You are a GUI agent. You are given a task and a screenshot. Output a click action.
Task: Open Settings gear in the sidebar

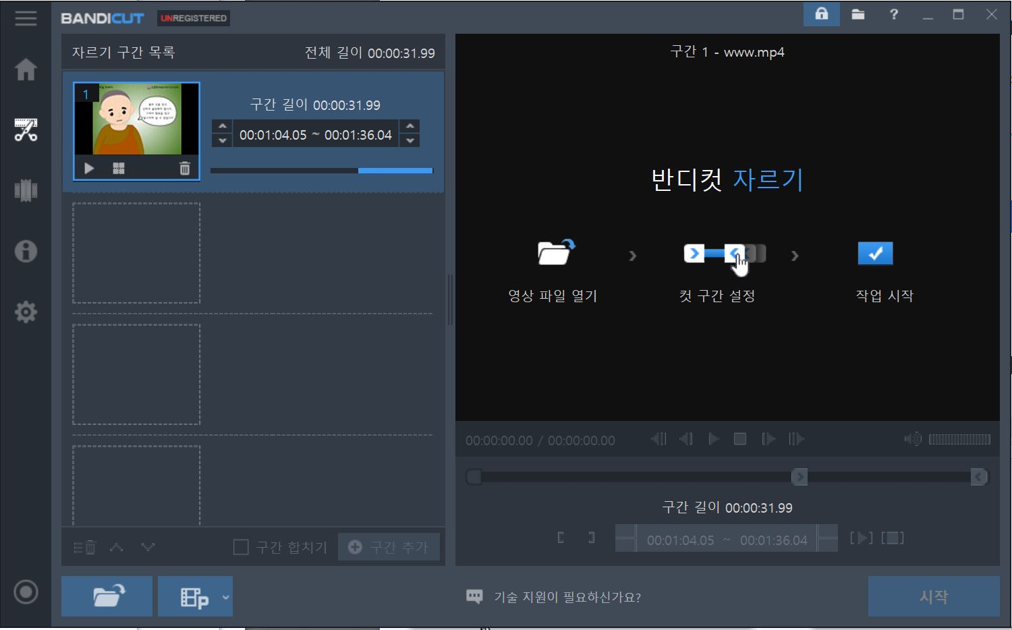(x=26, y=312)
